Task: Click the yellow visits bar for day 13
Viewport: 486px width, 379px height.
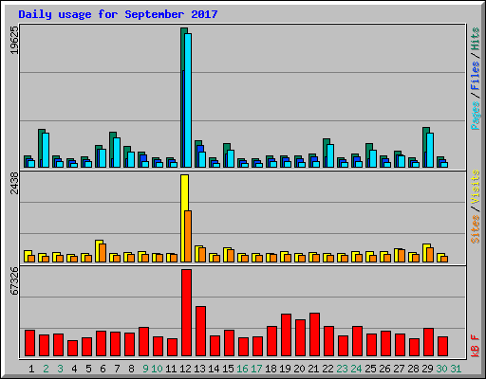Action: (198, 254)
